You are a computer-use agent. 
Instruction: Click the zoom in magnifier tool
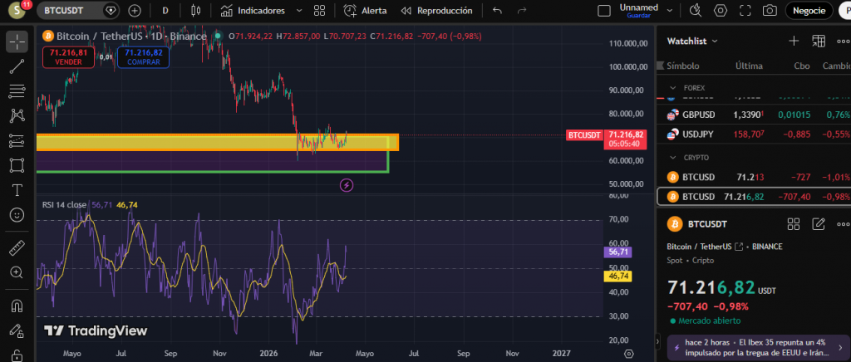(x=17, y=272)
